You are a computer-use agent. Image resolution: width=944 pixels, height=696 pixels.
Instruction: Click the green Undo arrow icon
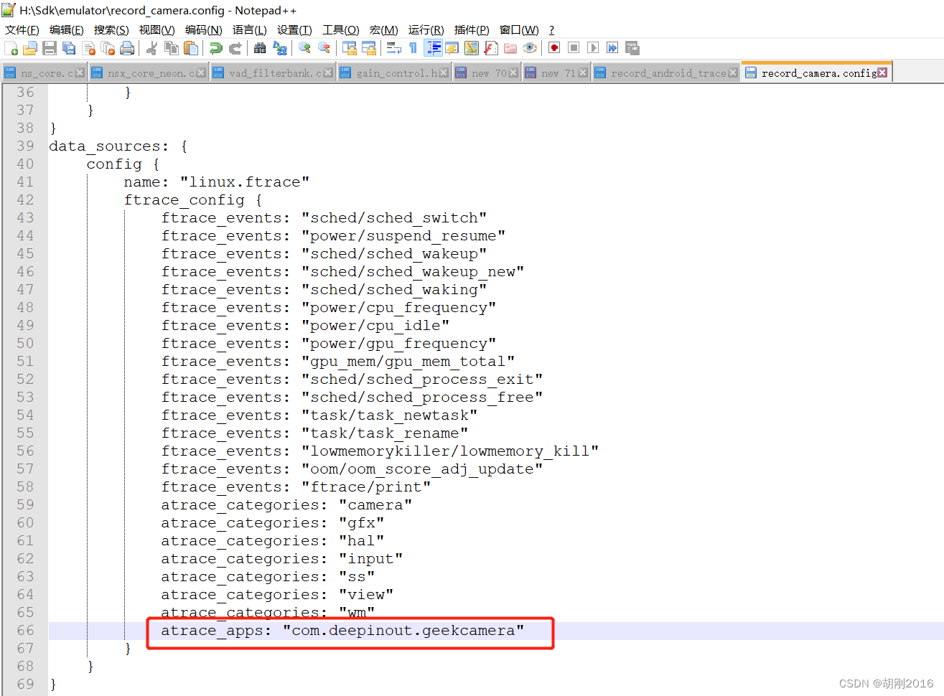(x=215, y=48)
